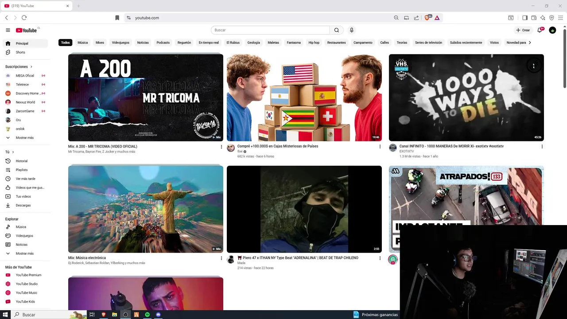This screenshot has width=567, height=319.
Task: Open Shorts in sidebar
Action: click(x=25, y=52)
